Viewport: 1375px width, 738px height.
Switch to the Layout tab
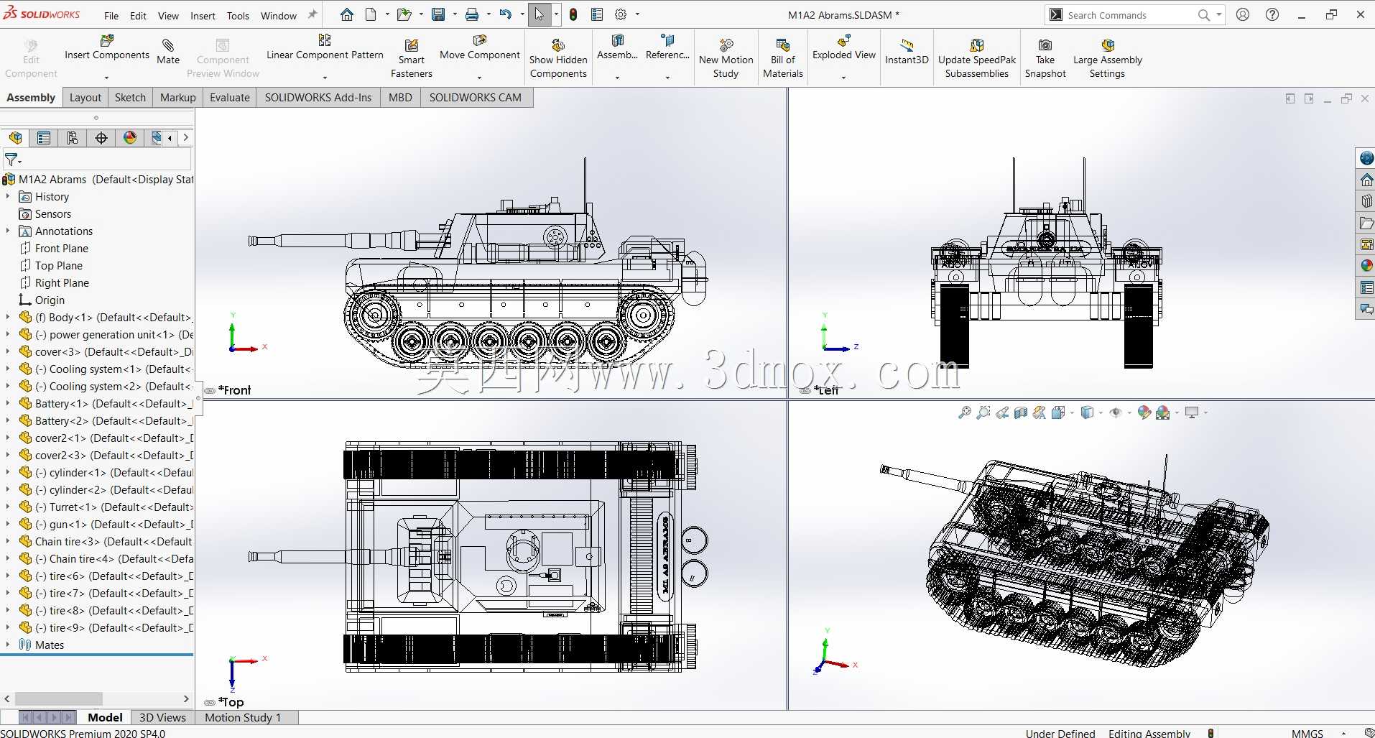85,98
